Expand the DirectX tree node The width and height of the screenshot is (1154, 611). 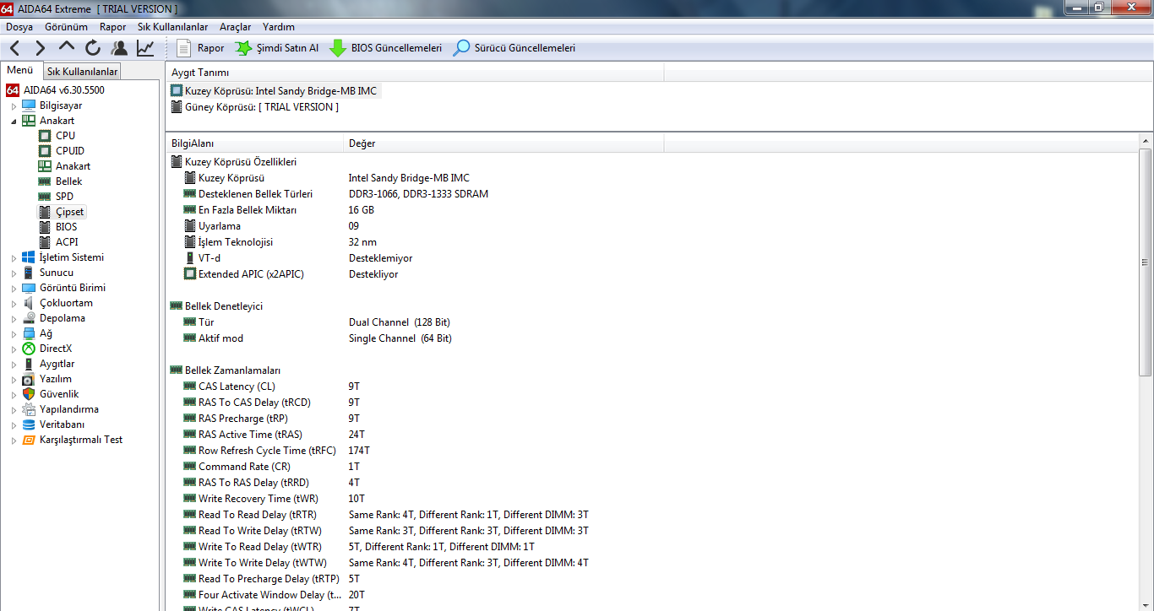click(x=14, y=349)
